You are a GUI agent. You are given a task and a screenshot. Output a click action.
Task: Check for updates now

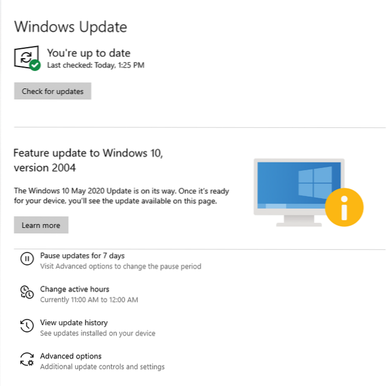coord(53,91)
